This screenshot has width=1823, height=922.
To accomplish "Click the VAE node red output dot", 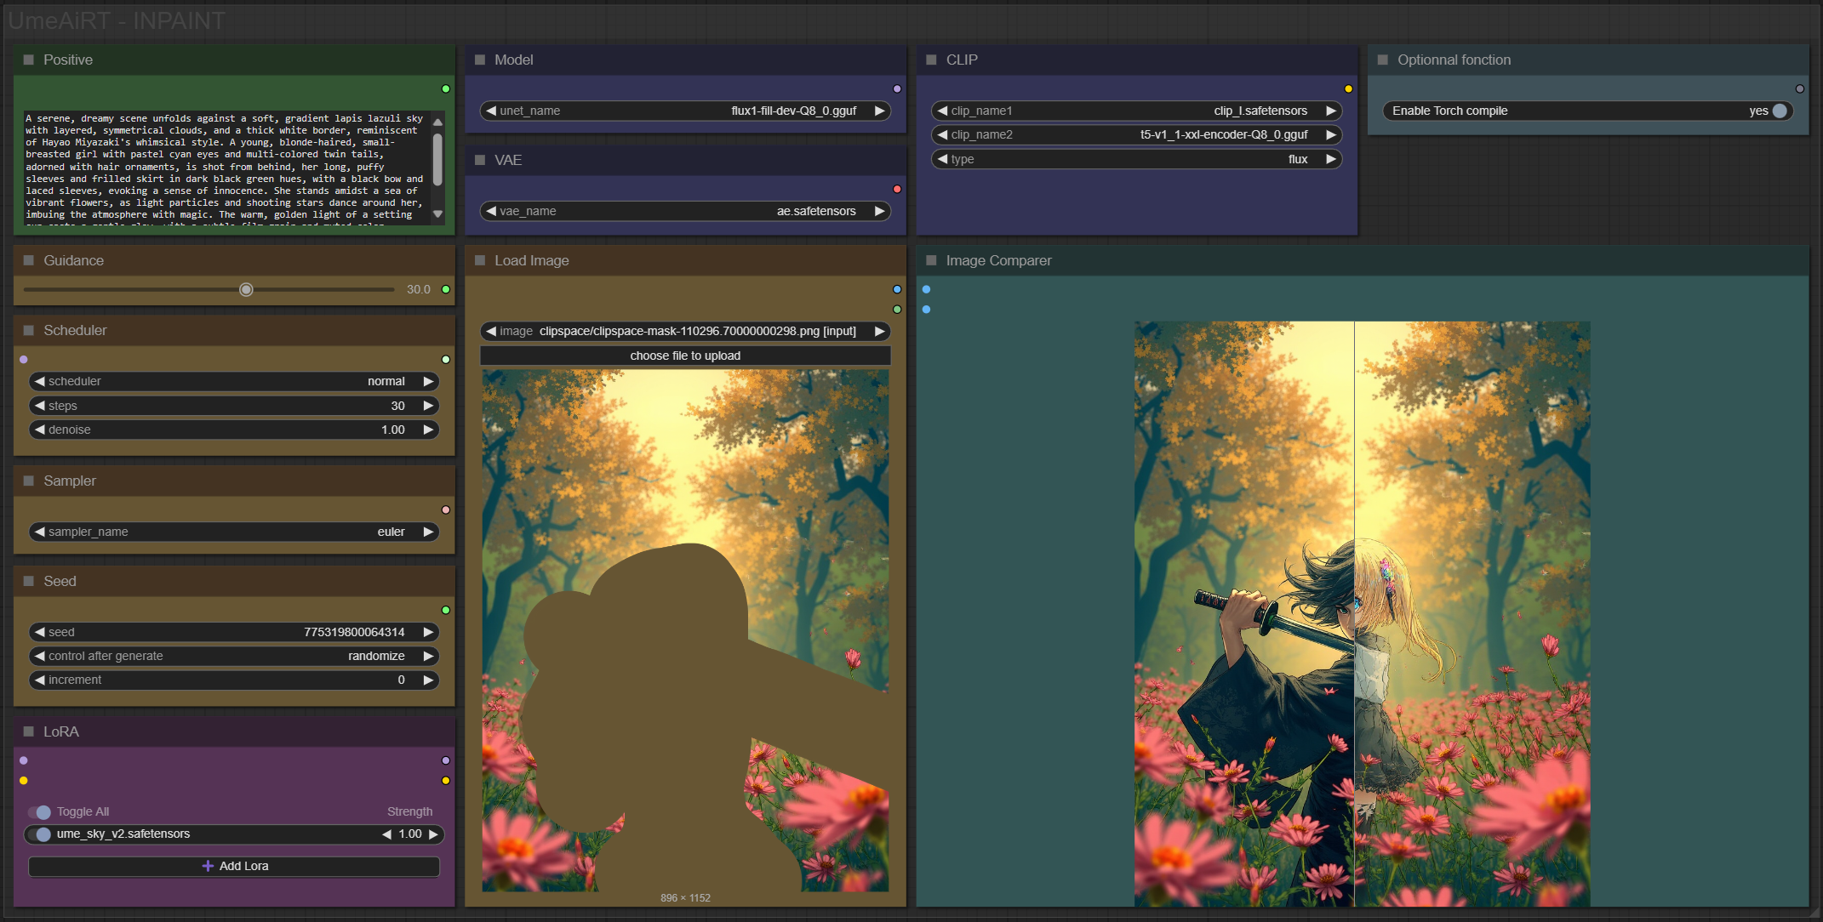I will pyautogui.click(x=897, y=189).
